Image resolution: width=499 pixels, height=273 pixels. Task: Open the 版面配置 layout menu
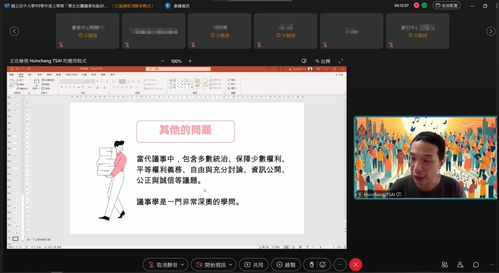click(x=447, y=5)
